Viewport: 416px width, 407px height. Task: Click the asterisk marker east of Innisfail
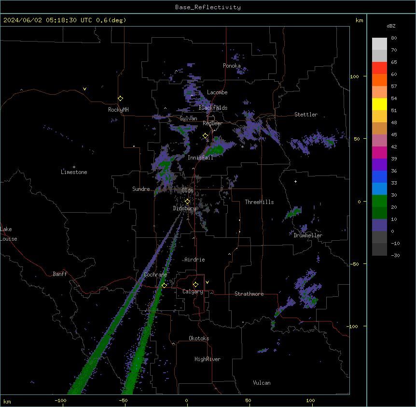[242, 146]
